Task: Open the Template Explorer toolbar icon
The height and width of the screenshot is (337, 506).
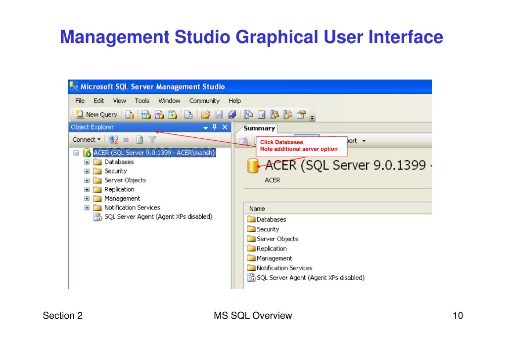Action: pyautogui.click(x=287, y=115)
